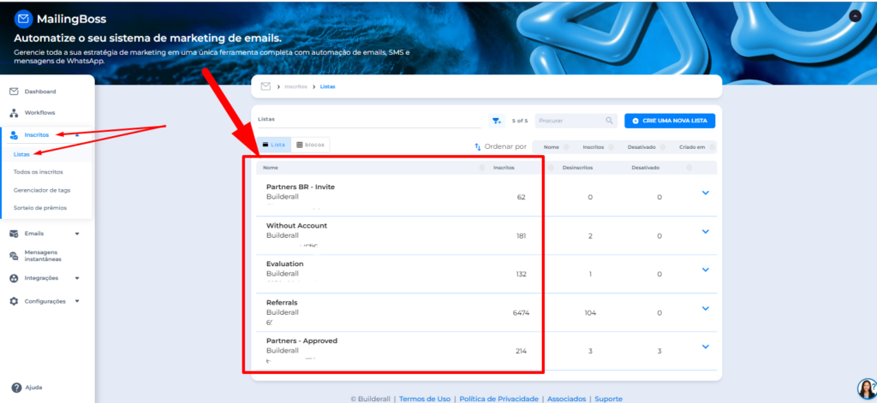Click the search magnifier icon
Viewport: 877px width, 403px height.
pyautogui.click(x=609, y=121)
